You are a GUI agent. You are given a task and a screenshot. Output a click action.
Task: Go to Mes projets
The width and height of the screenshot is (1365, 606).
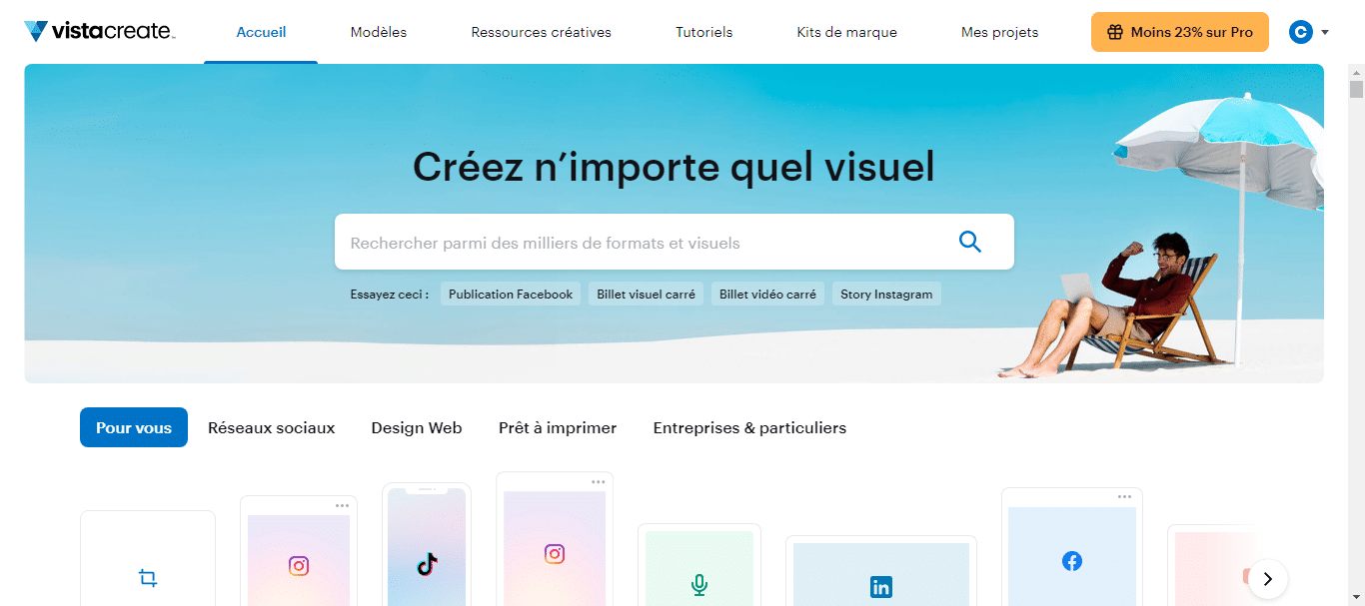(998, 31)
